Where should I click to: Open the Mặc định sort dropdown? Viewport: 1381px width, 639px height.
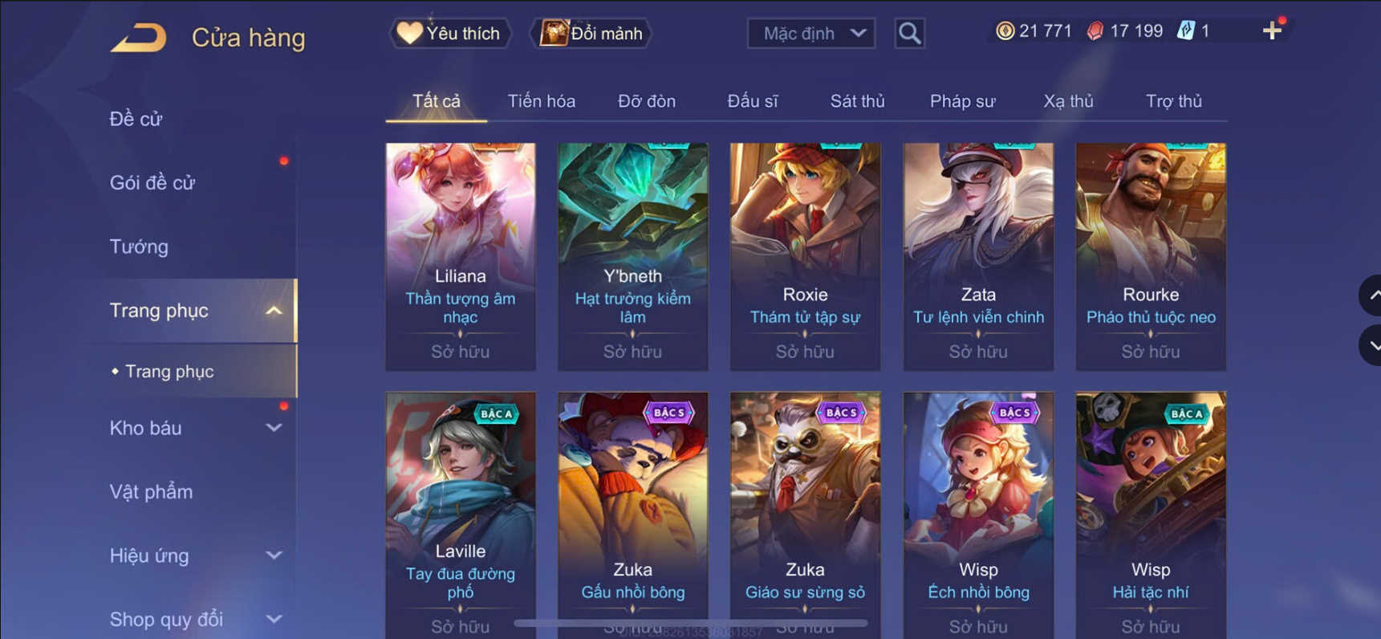click(811, 33)
